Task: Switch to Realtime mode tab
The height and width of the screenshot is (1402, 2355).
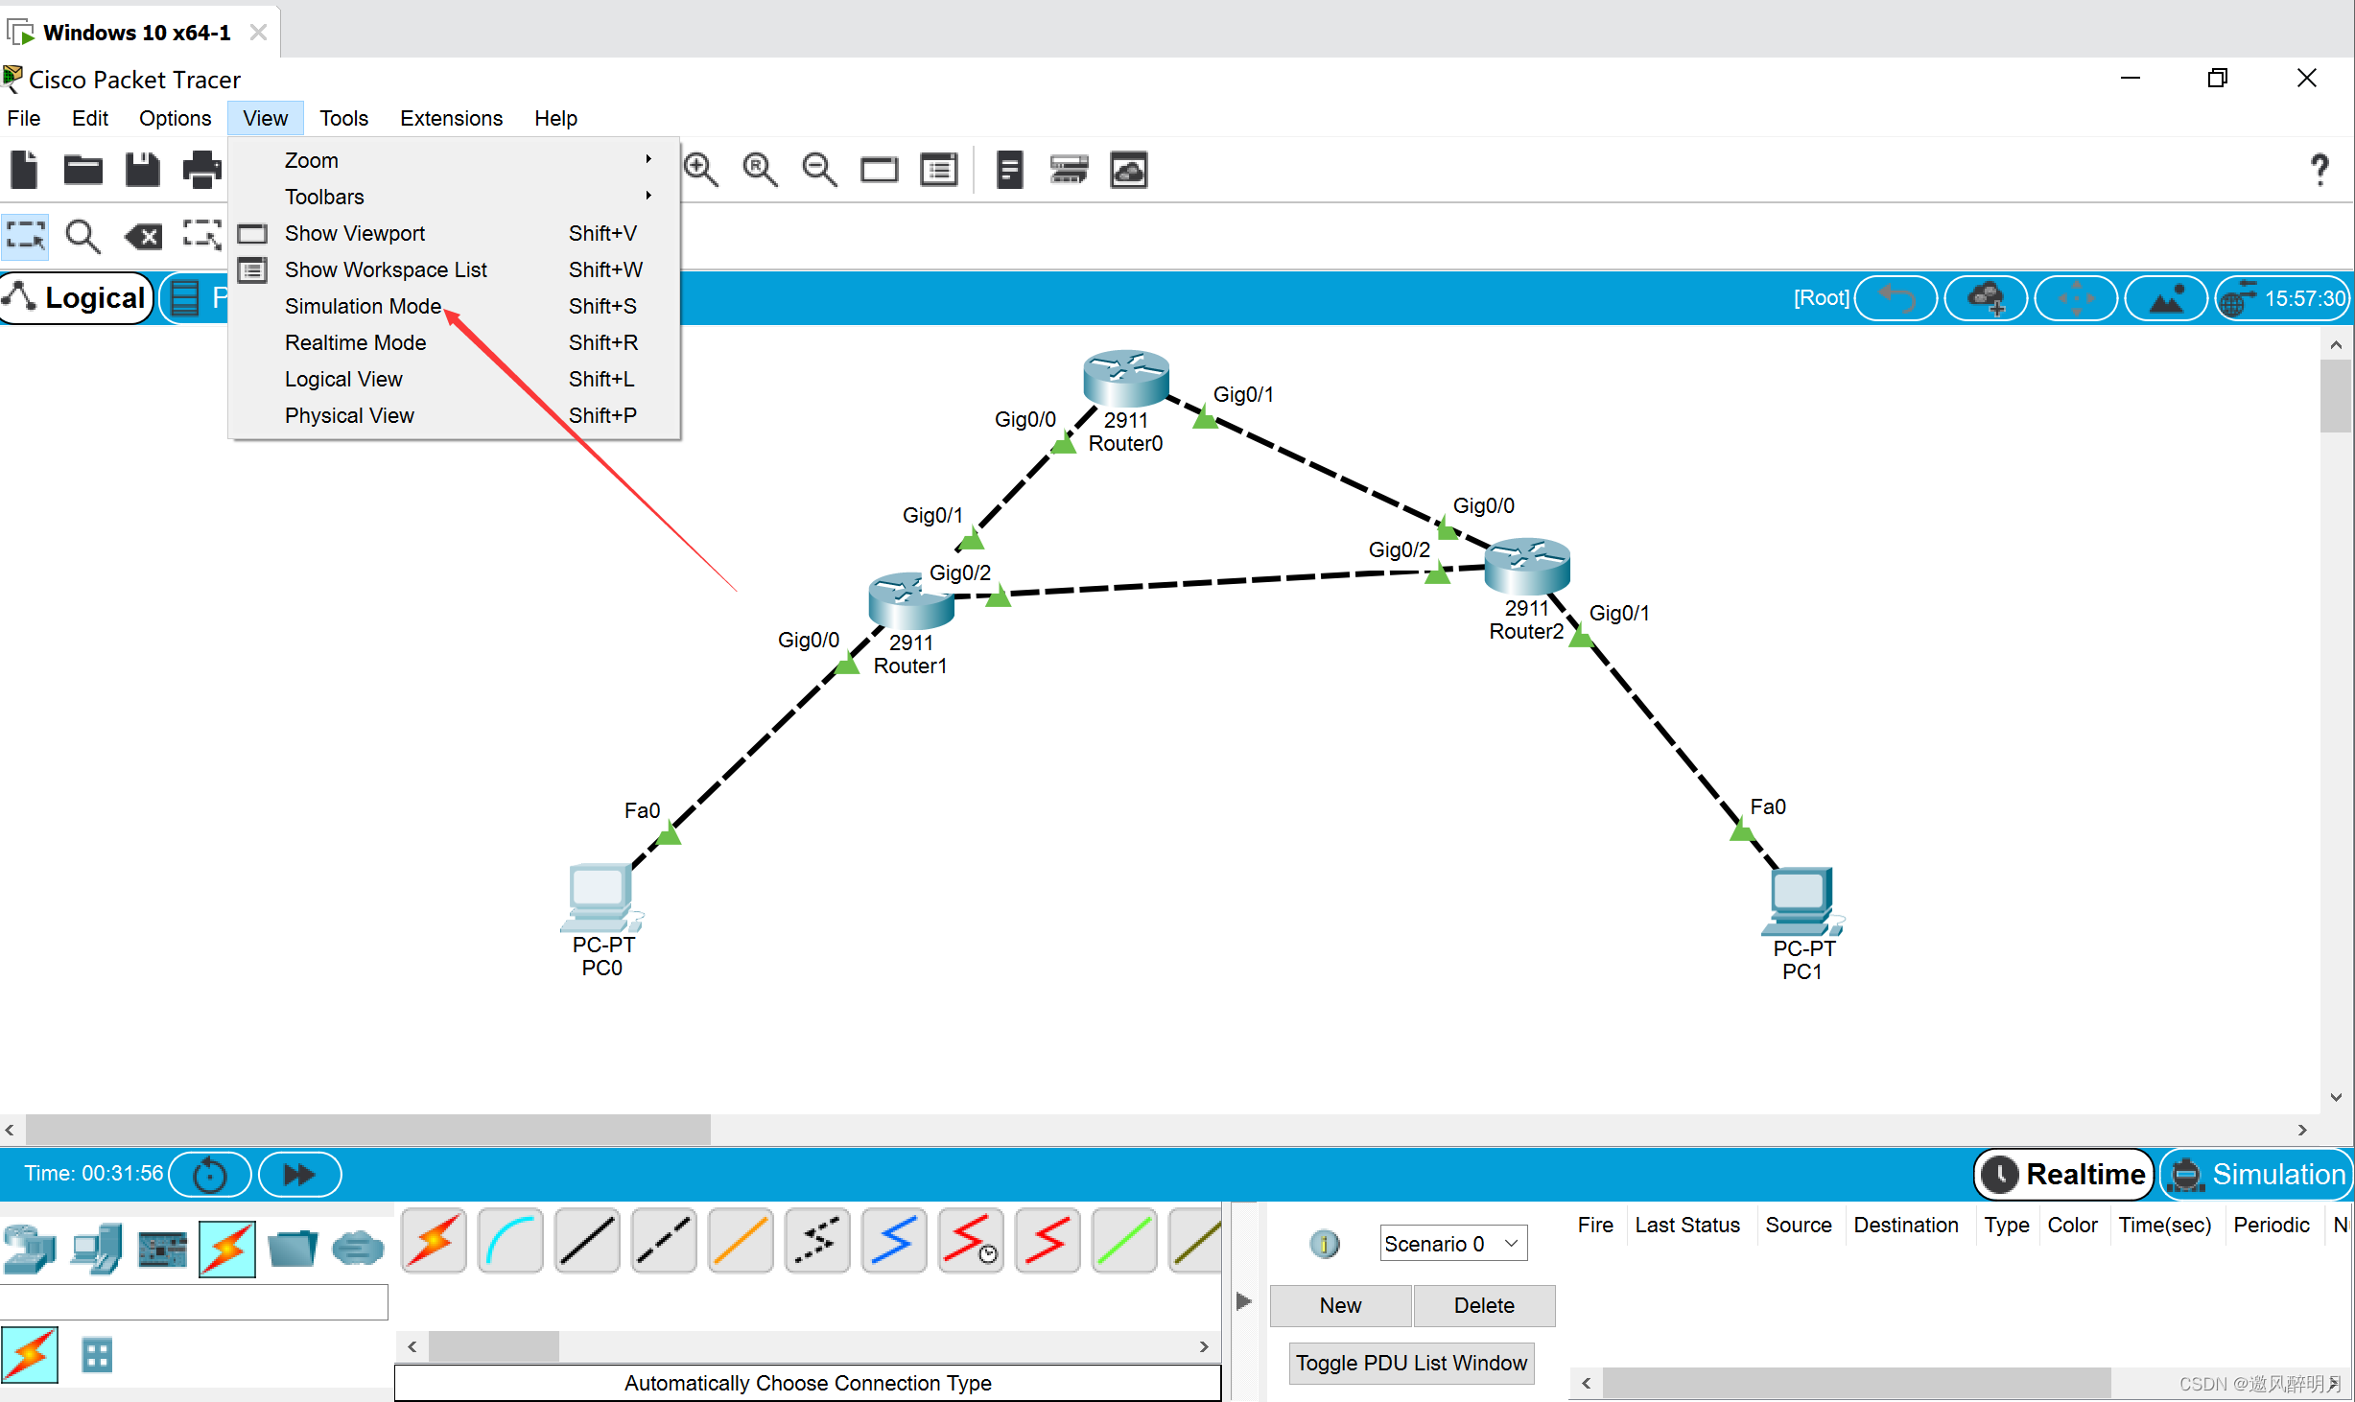Action: [x=2063, y=1174]
